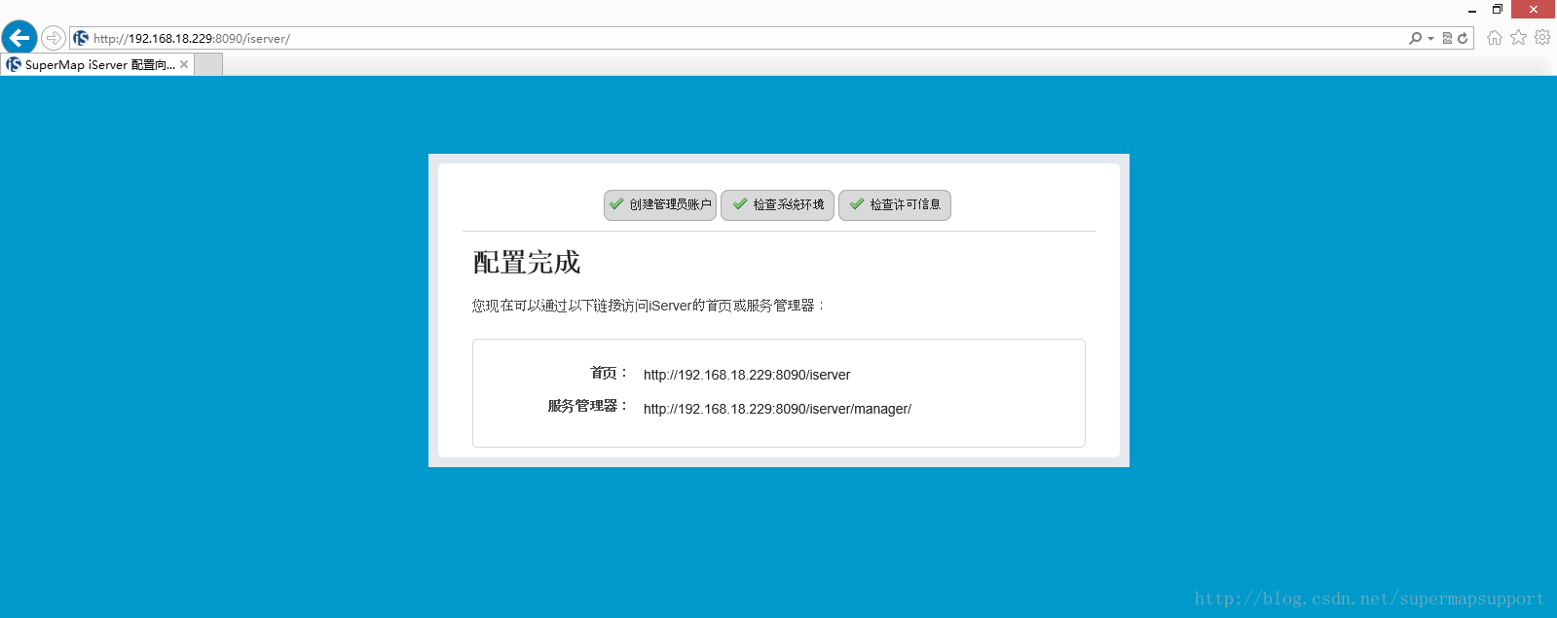Open Favorites with the star icon
1557x618 pixels.
click(1518, 37)
